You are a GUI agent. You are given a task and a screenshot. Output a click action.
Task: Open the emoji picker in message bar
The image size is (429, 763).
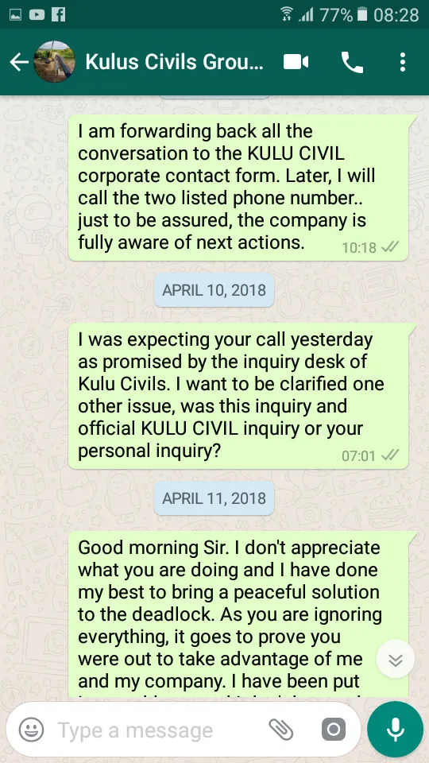click(31, 730)
